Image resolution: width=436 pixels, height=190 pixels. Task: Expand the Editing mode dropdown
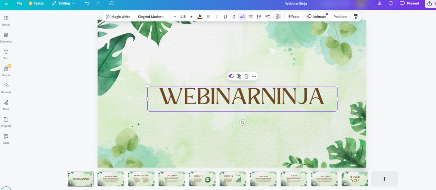(x=63, y=3)
